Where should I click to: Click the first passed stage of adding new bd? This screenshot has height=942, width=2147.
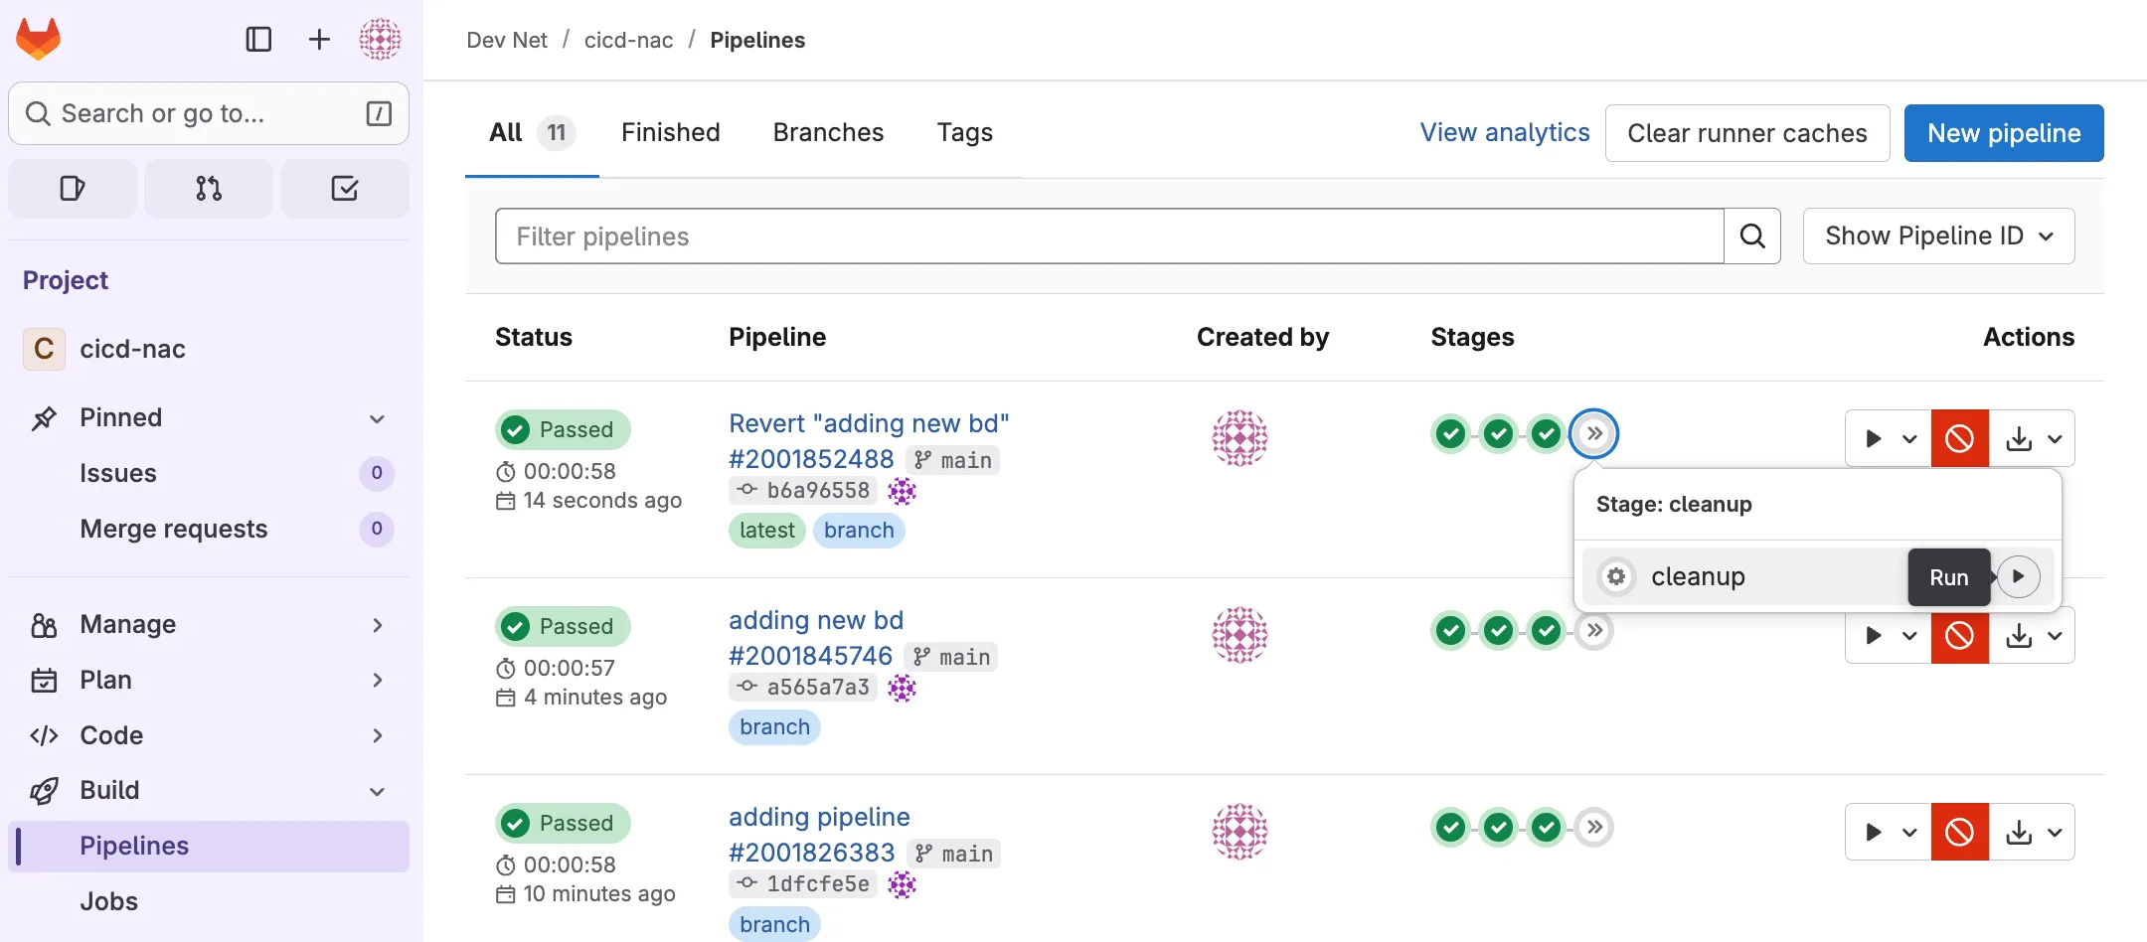tap(1451, 631)
